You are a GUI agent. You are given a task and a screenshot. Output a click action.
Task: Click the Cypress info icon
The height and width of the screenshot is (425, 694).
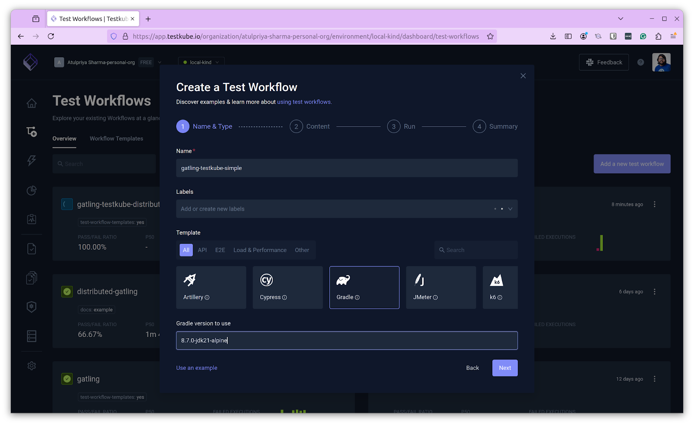(285, 297)
